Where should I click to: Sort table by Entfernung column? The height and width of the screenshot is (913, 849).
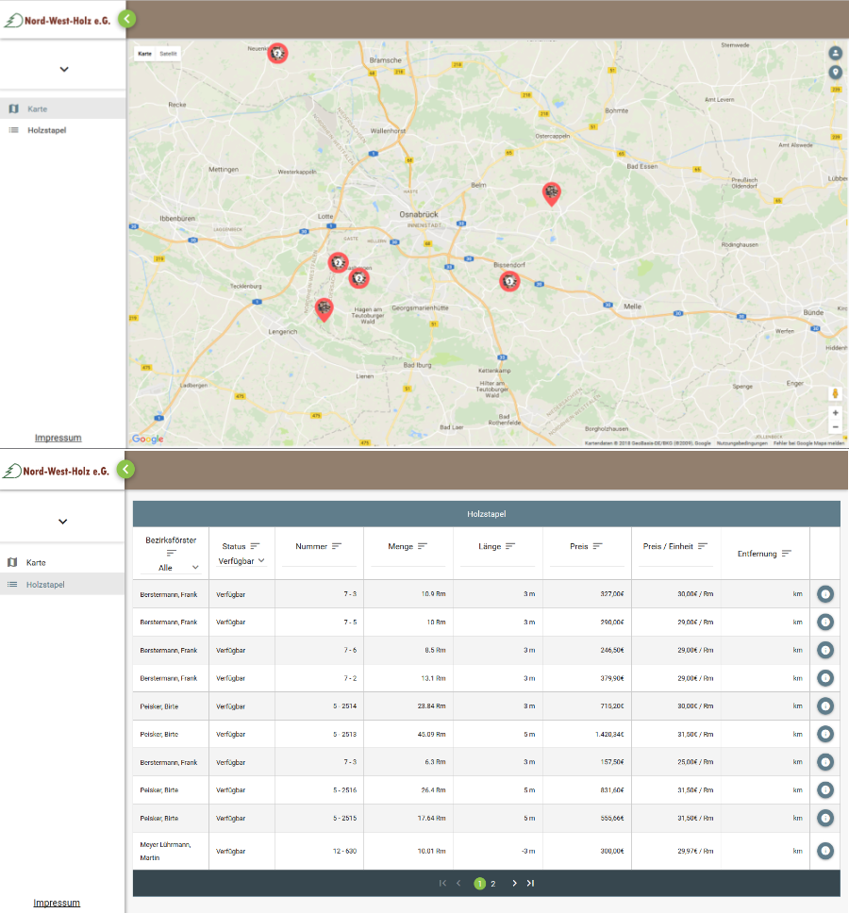[x=786, y=554]
